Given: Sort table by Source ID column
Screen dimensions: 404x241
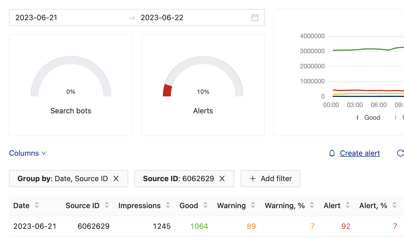Looking at the screenshot, I should tap(107, 205).
